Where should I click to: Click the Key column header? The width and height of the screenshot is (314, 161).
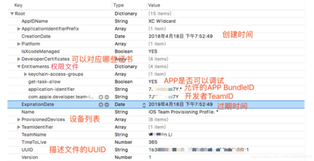pos(18,5)
